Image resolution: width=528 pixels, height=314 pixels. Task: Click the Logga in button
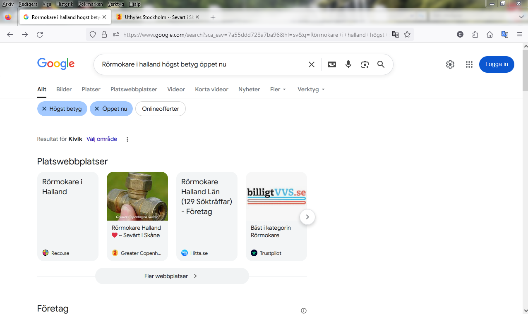point(497,64)
